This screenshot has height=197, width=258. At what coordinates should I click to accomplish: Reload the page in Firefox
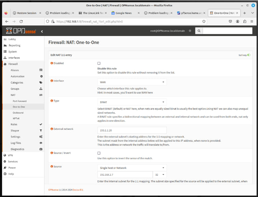21,22
